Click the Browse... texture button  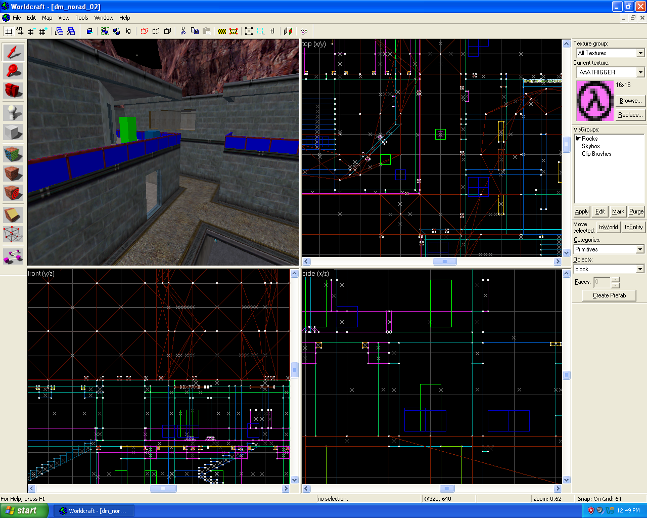pos(630,101)
